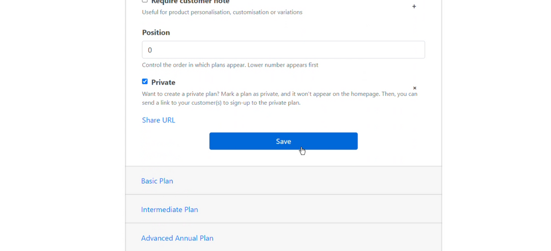Click the 'Control the order' helper text
Image resolution: width=551 pixels, height=251 pixels.
pos(230,65)
